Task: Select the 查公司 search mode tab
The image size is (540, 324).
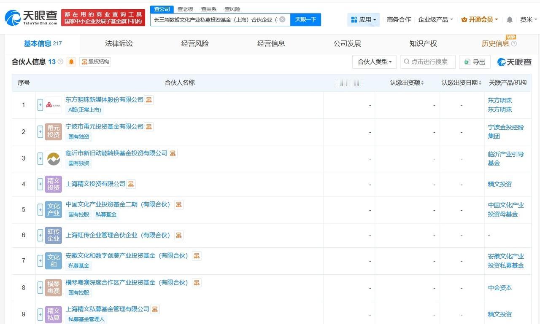Action: (x=162, y=9)
